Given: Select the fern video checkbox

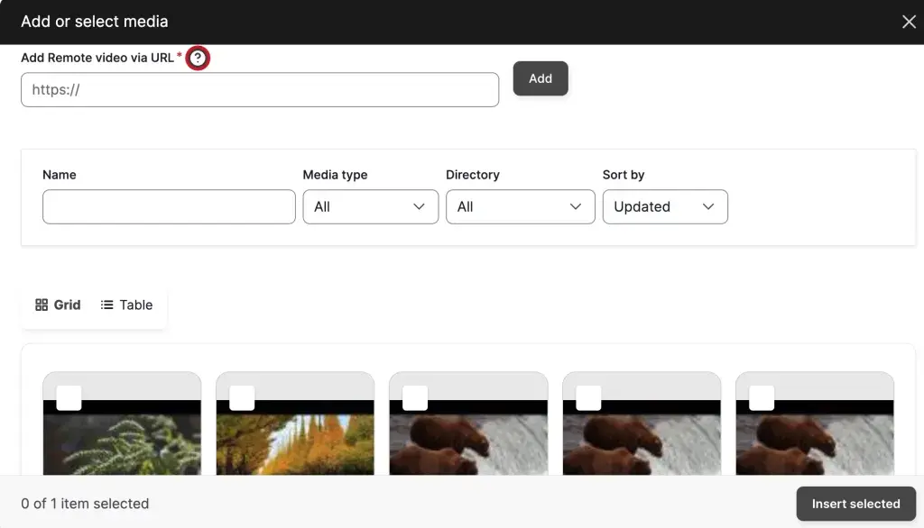Looking at the screenshot, I should click(69, 397).
